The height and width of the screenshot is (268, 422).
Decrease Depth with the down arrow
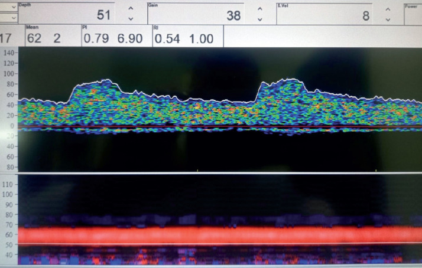129,20
